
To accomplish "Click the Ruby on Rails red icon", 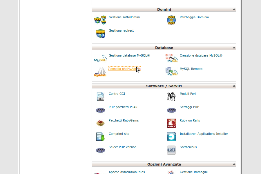I will (171, 123).
